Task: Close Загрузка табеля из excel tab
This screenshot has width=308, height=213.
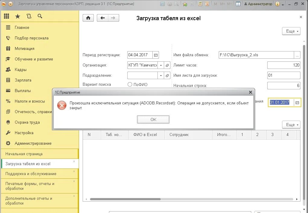Action: point(74,162)
